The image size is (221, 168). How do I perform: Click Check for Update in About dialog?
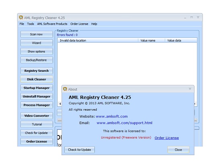80,150
